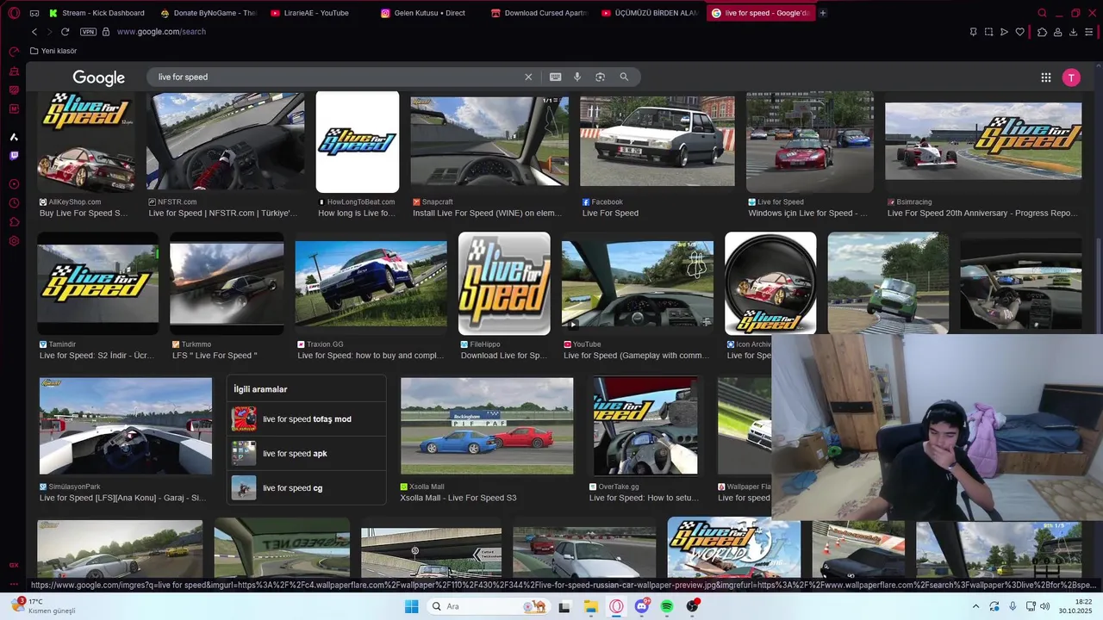Open the browser downloads icon
The image size is (1103, 620).
(x=1074, y=32)
